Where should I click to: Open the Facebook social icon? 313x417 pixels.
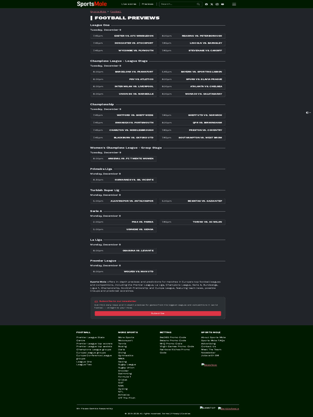click(206, 4)
